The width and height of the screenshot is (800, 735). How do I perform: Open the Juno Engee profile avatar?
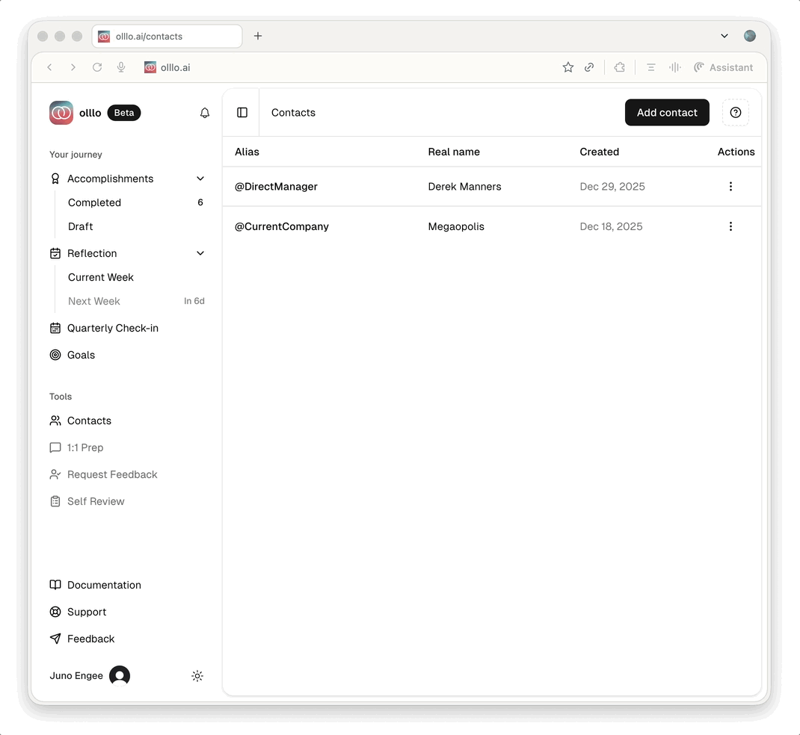tap(120, 676)
